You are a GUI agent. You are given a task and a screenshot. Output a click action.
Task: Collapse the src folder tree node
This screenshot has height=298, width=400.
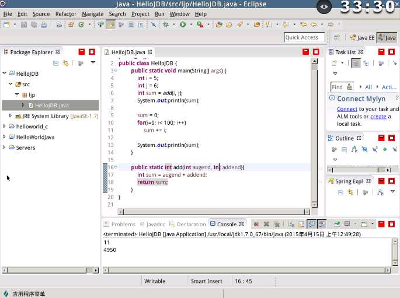click(x=11, y=84)
